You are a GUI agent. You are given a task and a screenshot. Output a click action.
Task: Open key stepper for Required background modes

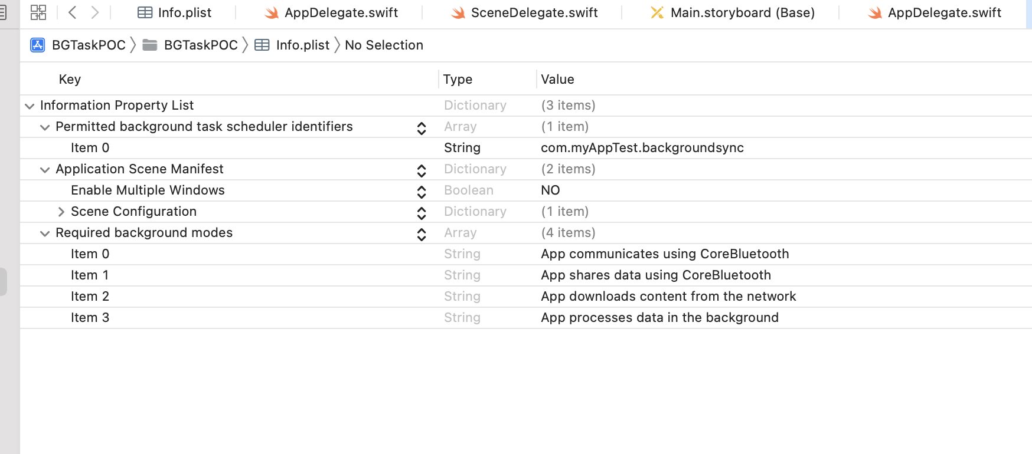(x=422, y=234)
